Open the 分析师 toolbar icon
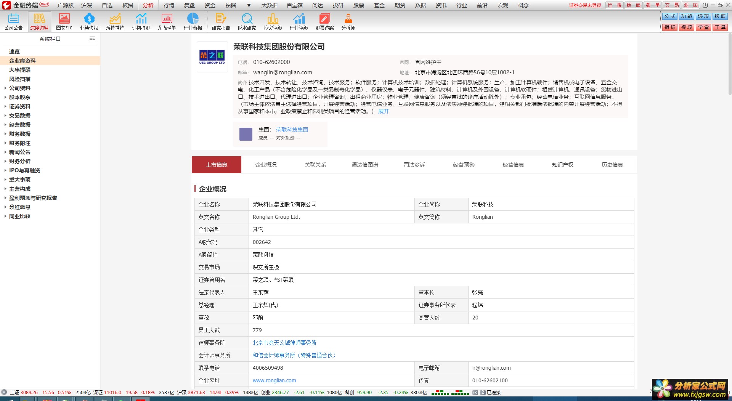Image resolution: width=732 pixels, height=401 pixels. [x=348, y=22]
